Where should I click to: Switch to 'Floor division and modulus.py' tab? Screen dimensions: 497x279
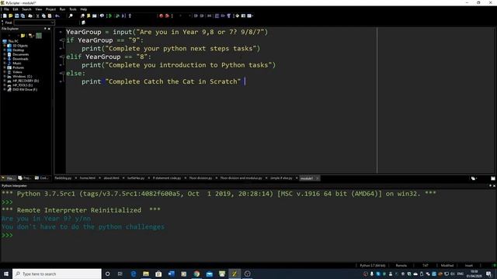(x=241, y=178)
